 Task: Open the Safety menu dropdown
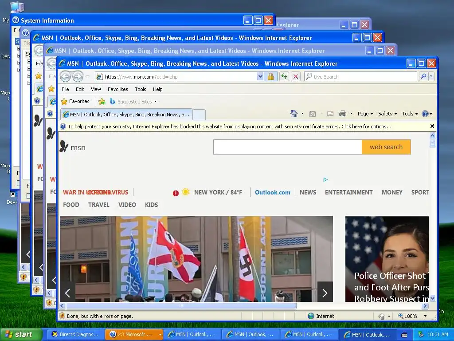click(x=387, y=114)
